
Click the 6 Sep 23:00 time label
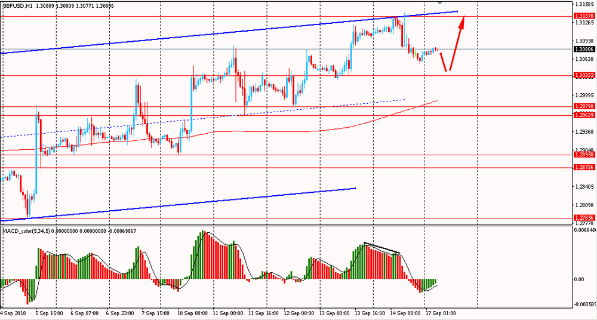121,313
